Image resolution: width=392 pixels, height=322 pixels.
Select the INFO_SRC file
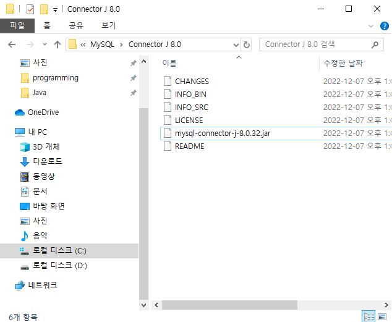[192, 108]
